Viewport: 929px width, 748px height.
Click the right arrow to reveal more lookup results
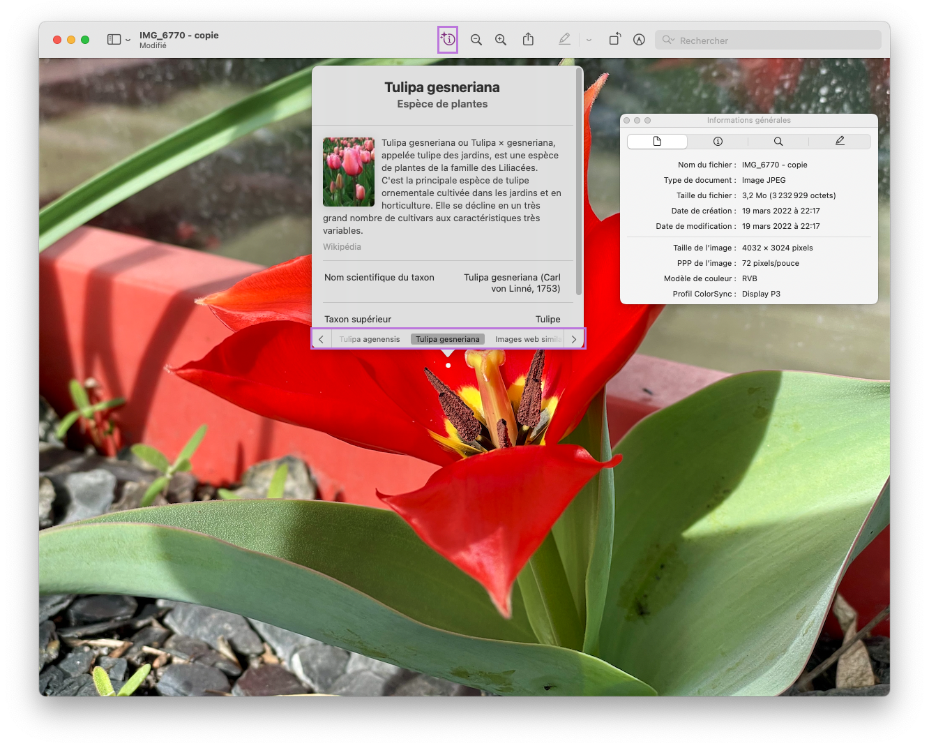tap(573, 339)
